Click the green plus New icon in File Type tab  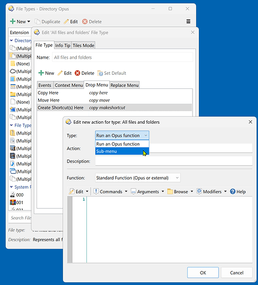click(41, 73)
